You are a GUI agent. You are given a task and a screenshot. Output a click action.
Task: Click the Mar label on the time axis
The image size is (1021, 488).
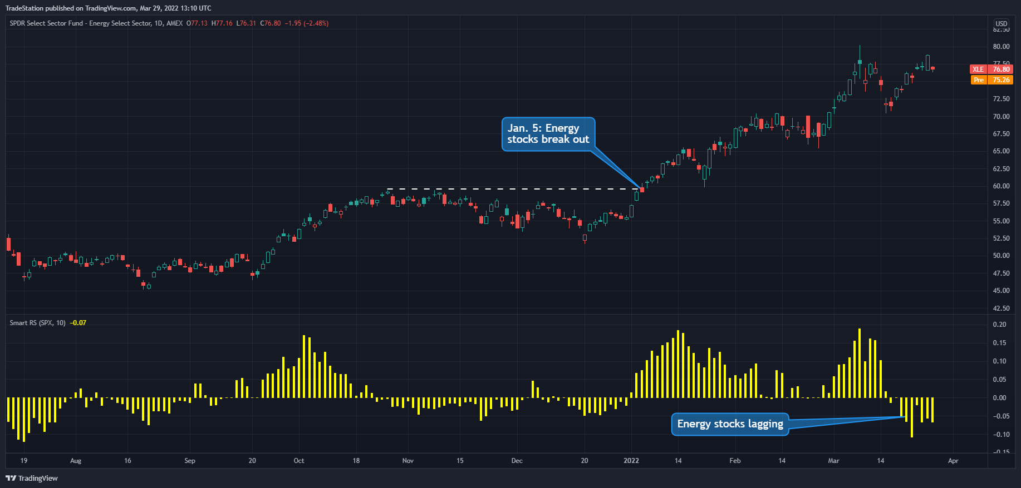pos(833,461)
